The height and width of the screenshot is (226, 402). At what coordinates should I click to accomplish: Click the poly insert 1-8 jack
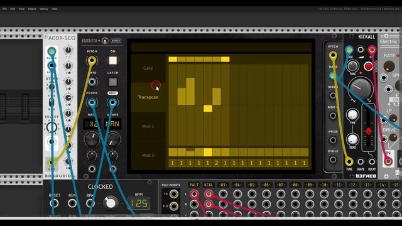(x=173, y=194)
